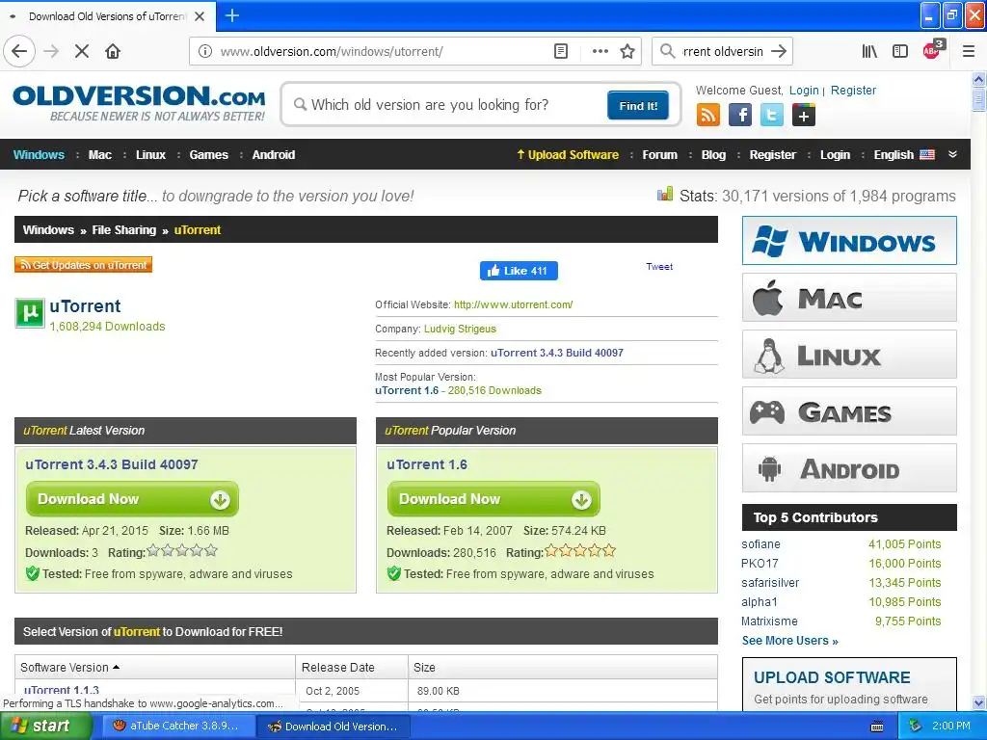Screen dimensions: 987x740
Task: Select the Android platform banner
Action: click(x=849, y=468)
